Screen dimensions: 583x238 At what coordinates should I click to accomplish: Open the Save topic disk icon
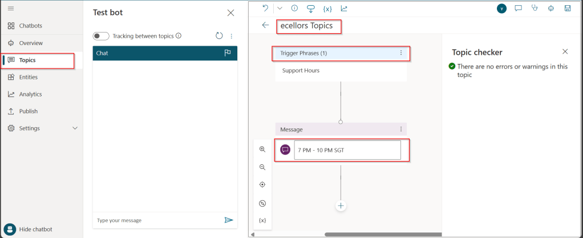[568, 9]
